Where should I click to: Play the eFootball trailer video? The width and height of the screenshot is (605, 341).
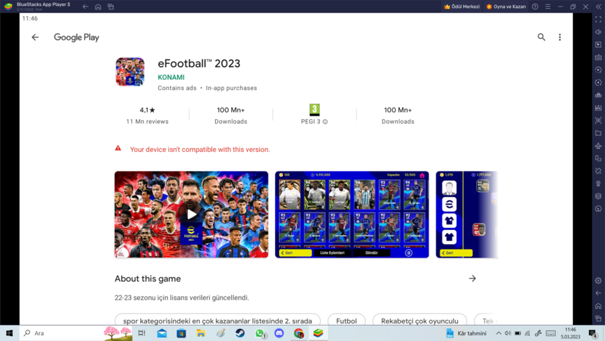point(192,215)
